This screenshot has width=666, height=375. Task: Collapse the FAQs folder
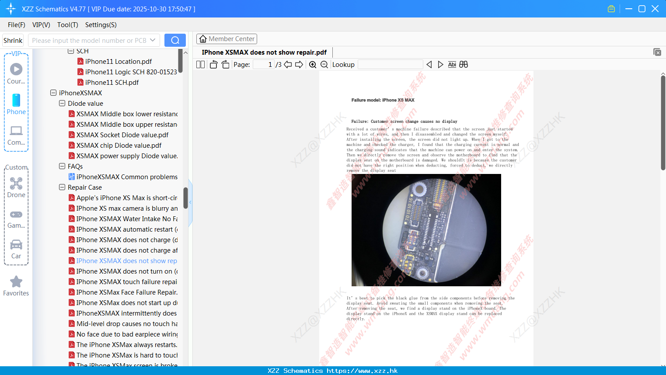click(x=62, y=166)
